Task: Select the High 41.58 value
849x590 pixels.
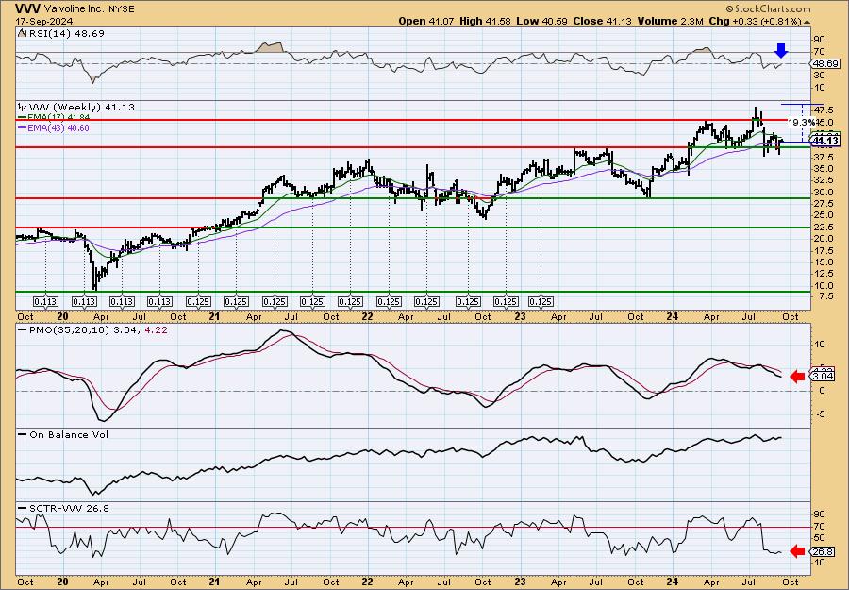Action: (x=485, y=21)
